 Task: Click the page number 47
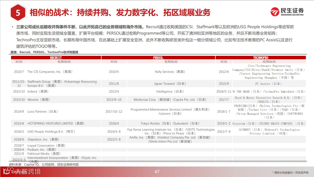click(x=157, y=171)
